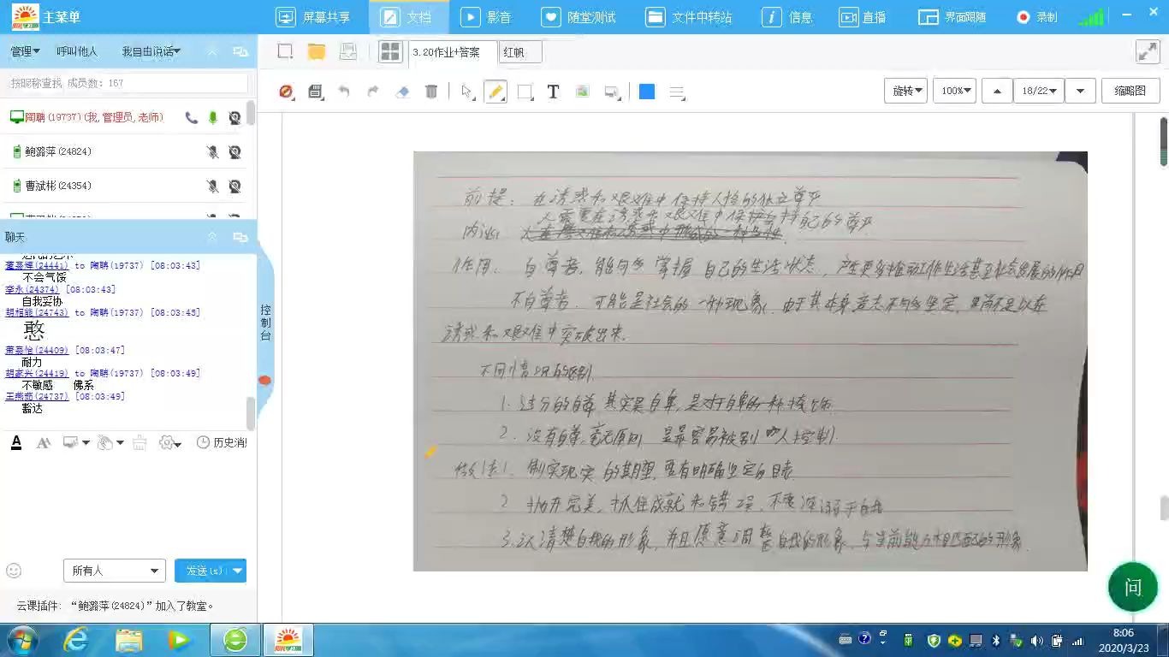Open the emoji picker
1169x657 pixels.
(x=14, y=570)
